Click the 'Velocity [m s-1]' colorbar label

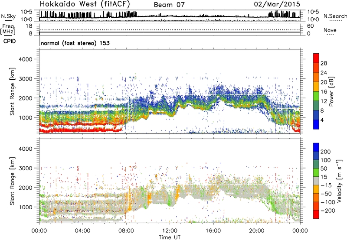339,181
